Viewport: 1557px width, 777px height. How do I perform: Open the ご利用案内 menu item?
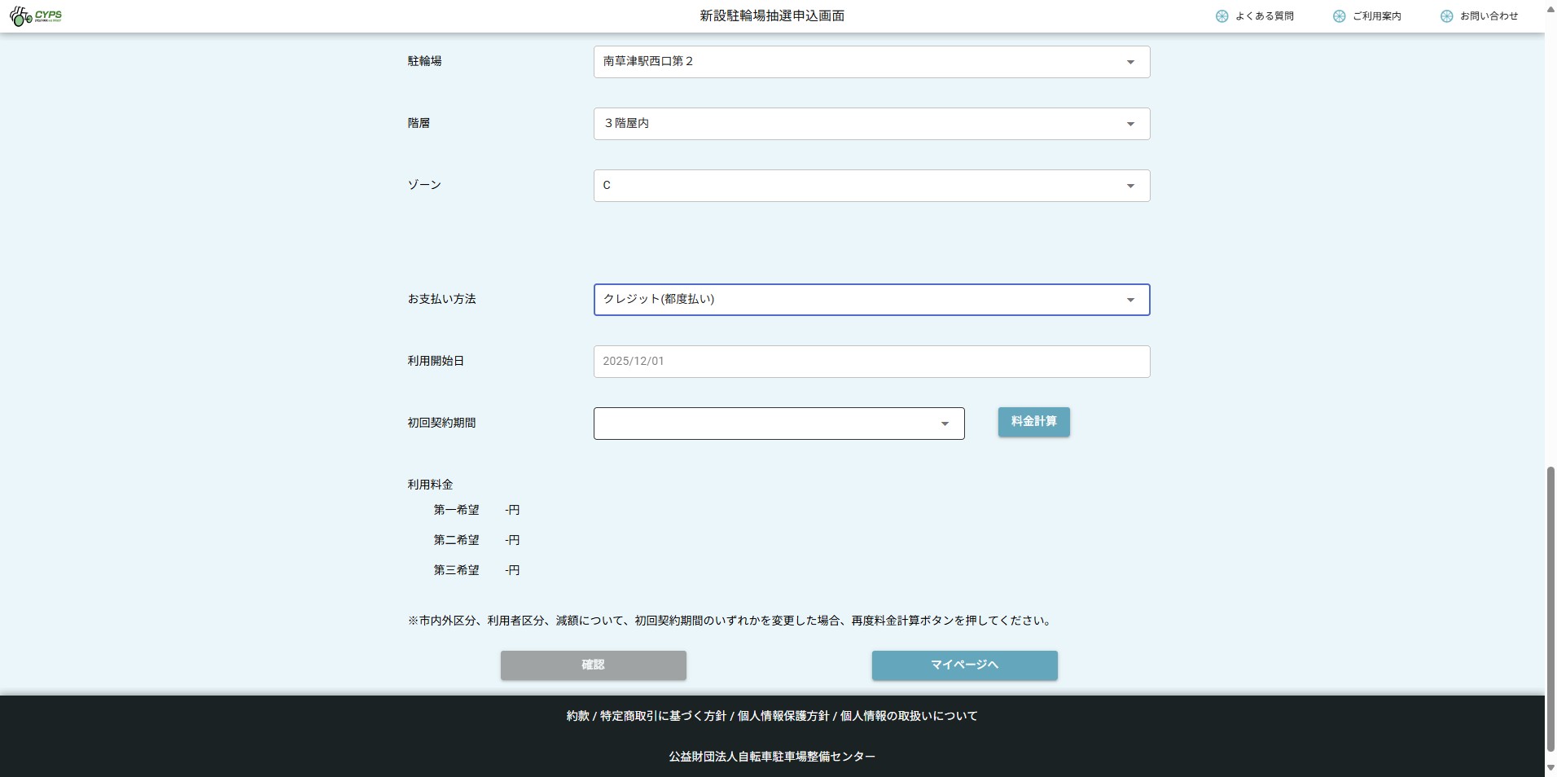point(1376,16)
